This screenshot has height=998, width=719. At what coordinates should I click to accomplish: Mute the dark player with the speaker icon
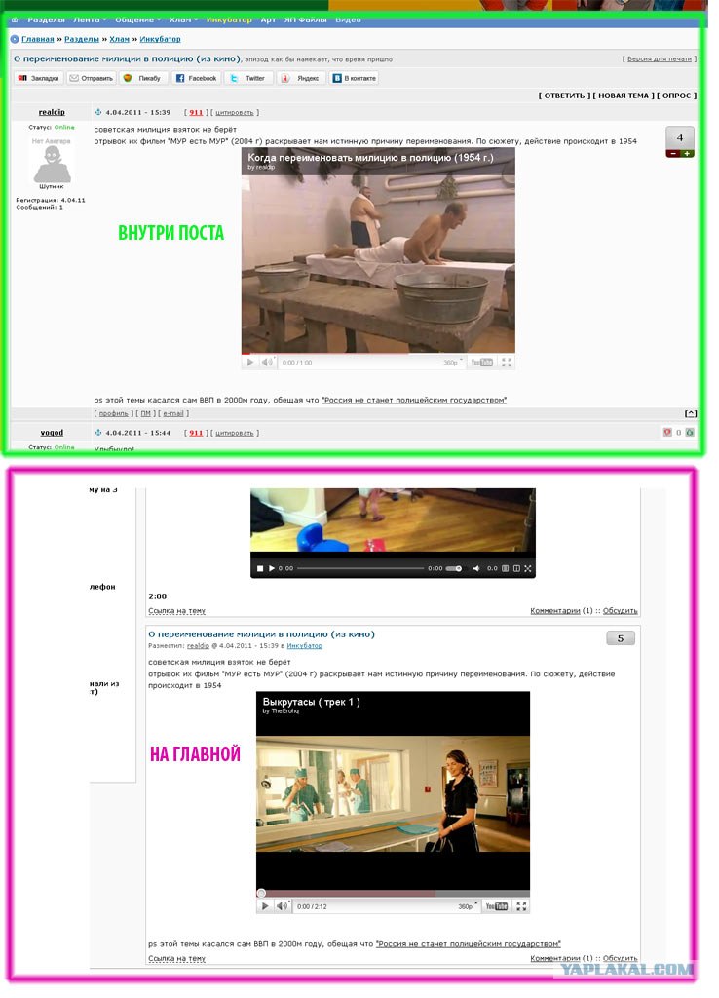[x=476, y=568]
